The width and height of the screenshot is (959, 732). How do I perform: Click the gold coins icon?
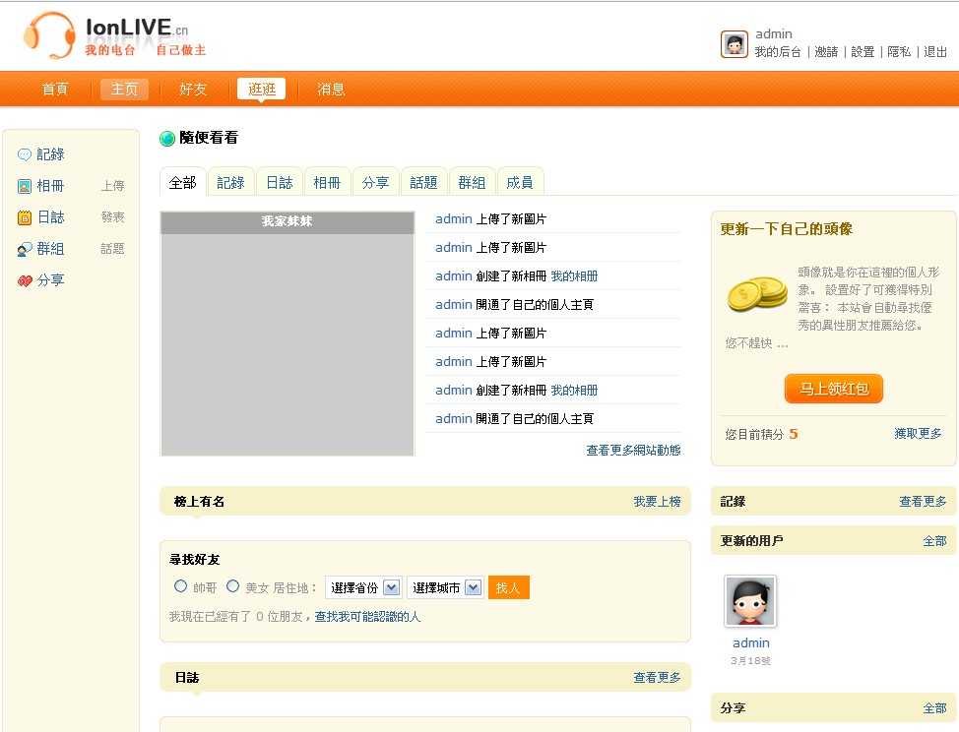757,294
